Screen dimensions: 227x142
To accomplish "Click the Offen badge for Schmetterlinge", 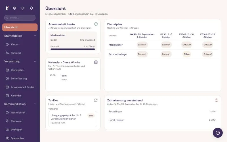I will click(x=186, y=54).
